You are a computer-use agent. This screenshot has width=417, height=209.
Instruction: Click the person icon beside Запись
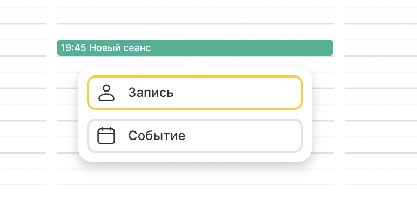point(106,93)
